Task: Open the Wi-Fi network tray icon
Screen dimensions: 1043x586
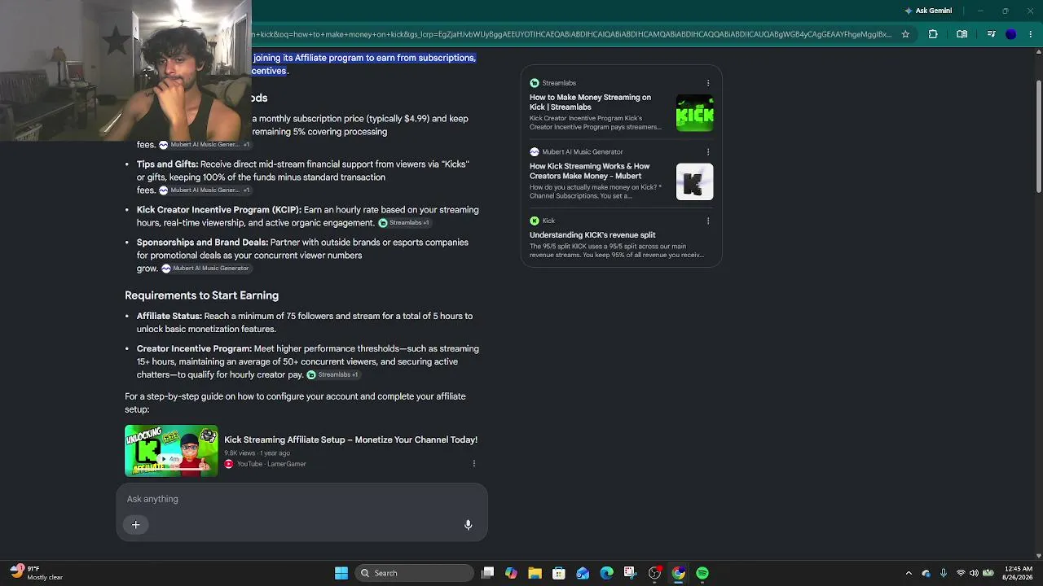Action: [x=961, y=573]
